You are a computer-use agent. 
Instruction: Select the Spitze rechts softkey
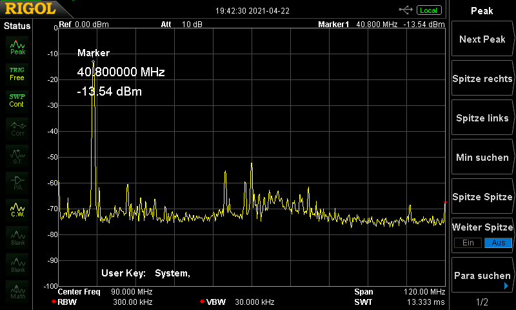click(x=482, y=78)
